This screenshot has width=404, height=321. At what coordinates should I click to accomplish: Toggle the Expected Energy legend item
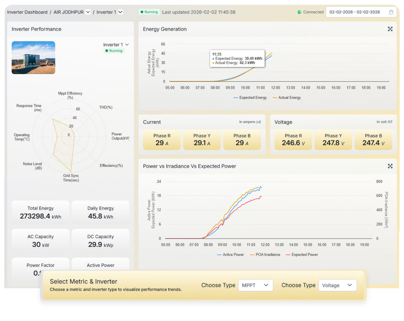[250, 98]
